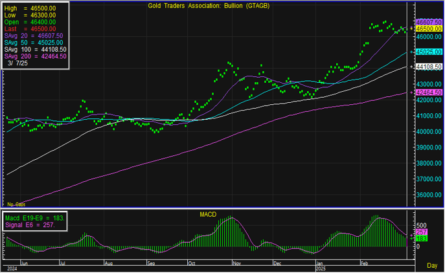Click the magenta 42464.50 average tag
The width and height of the screenshot is (445, 273).
429,93
